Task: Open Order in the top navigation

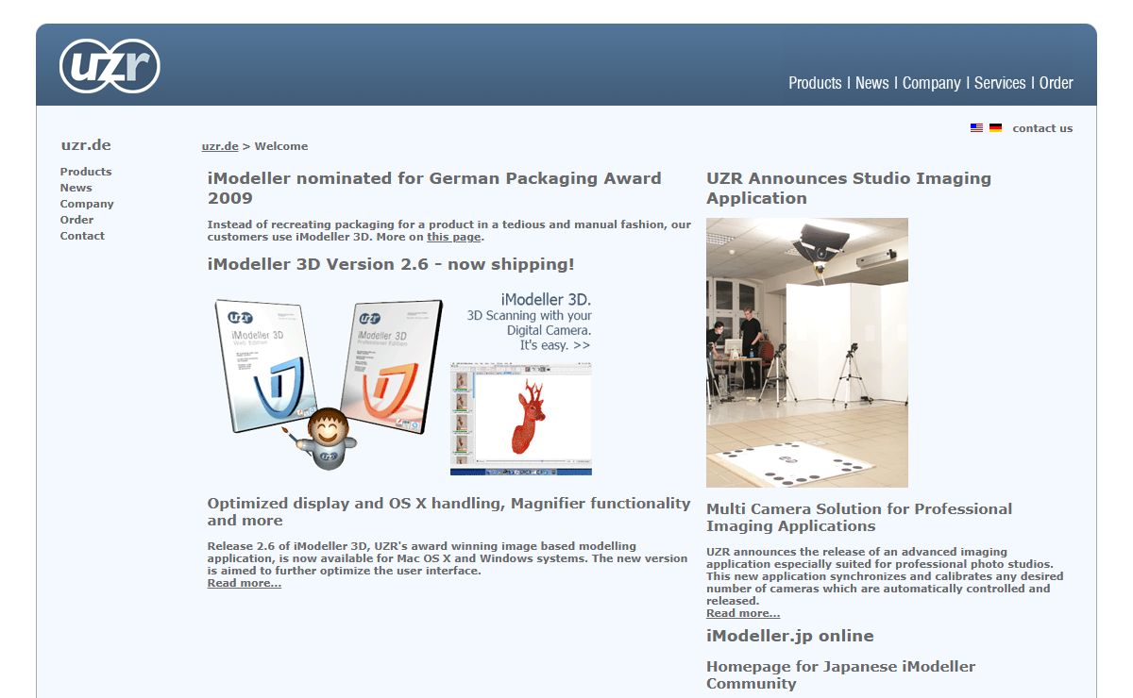Action: (1057, 83)
